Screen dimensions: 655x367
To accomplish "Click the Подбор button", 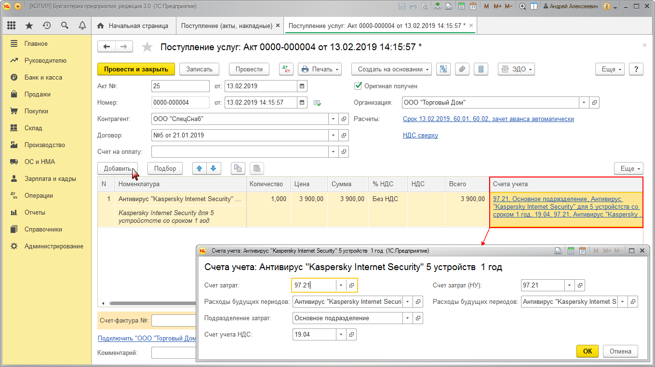I will click(x=165, y=168).
